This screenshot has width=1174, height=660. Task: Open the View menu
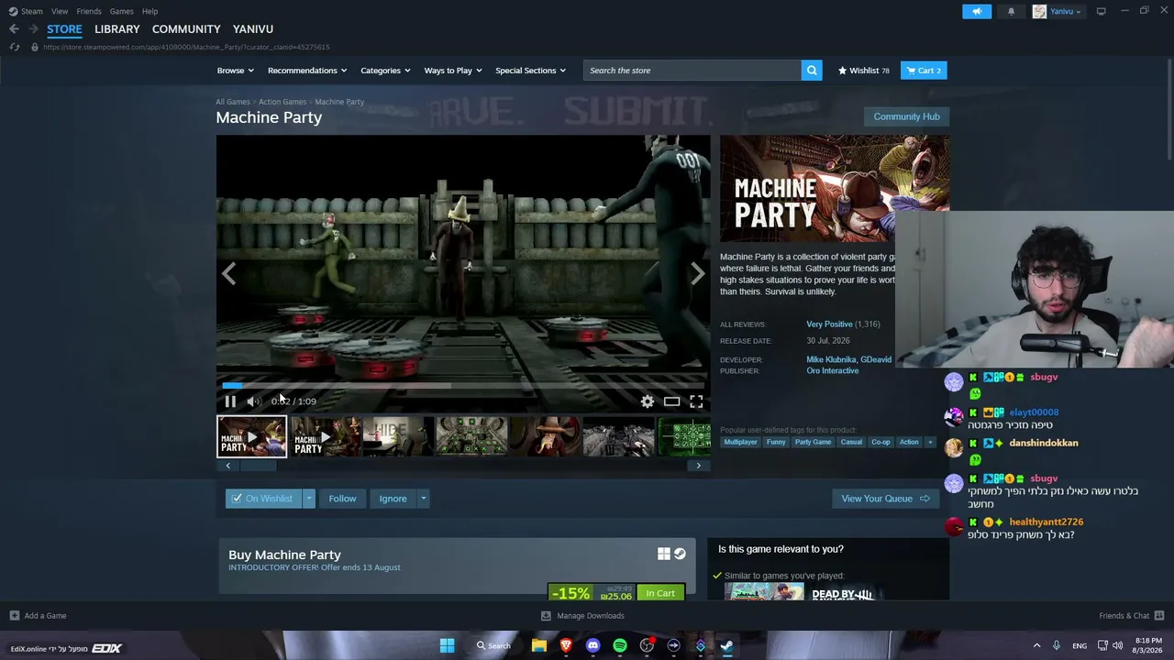60,11
